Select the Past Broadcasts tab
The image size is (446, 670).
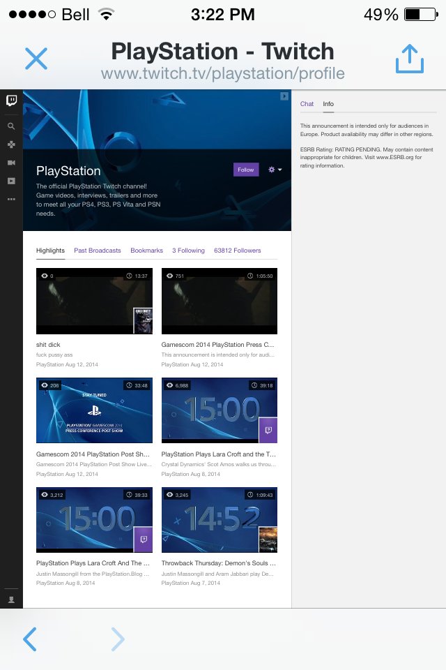tap(98, 251)
